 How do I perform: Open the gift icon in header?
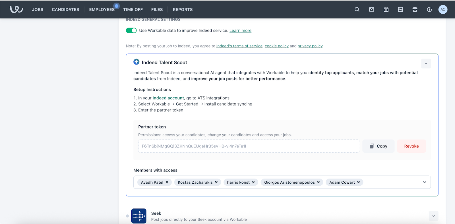[415, 9]
